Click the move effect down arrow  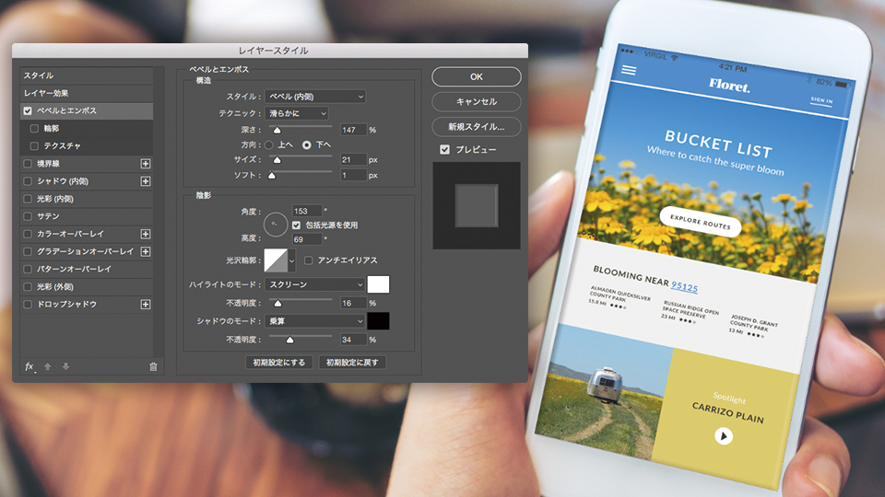point(66,366)
